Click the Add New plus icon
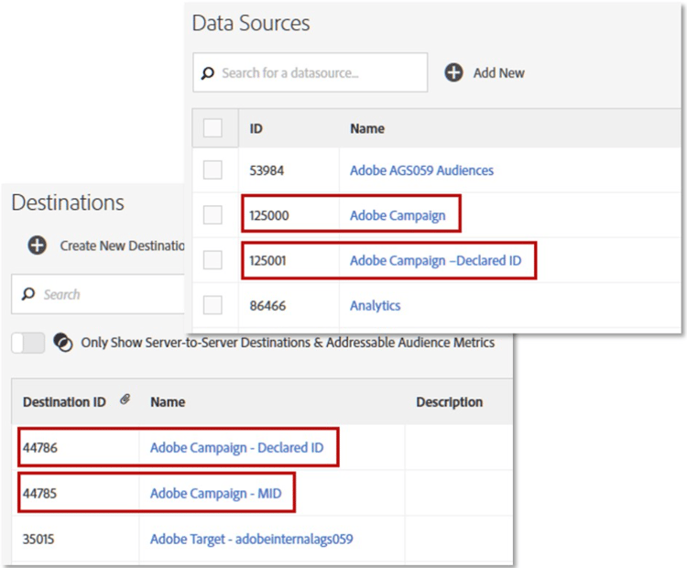Screen dimensions: 687x568 point(453,72)
